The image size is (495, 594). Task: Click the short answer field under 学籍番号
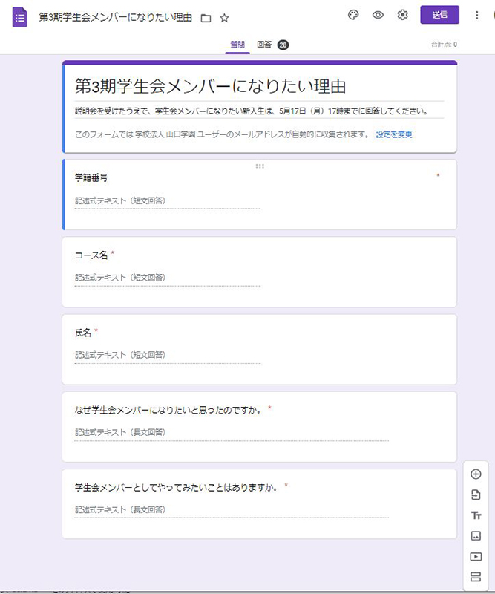pos(167,201)
